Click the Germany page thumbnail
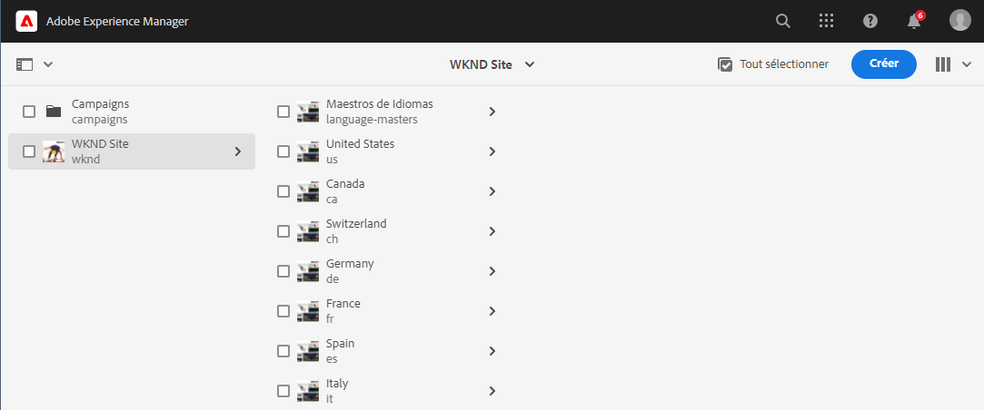This screenshot has width=984, height=410. pos(308,271)
